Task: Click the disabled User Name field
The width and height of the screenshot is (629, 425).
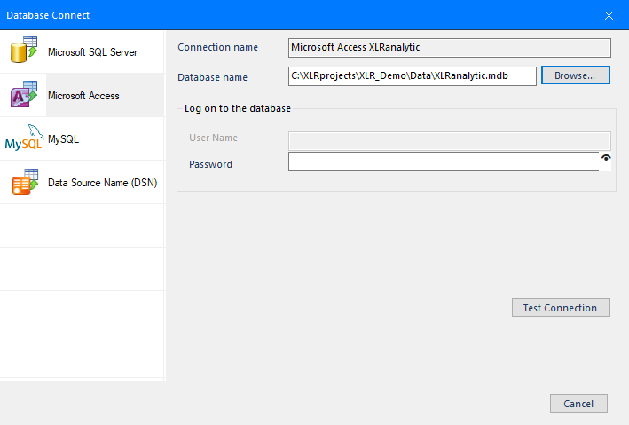Action: 449,141
